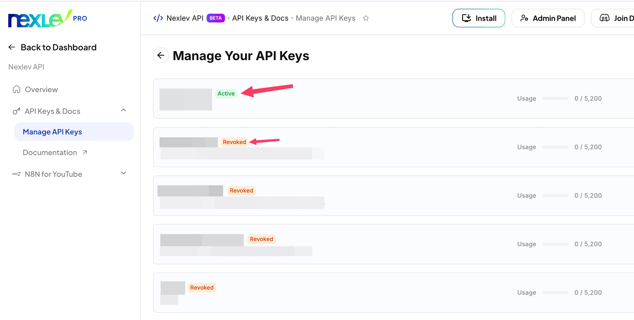The height and width of the screenshot is (320, 634).
Task: Collapse the API Keys & Docs section chevron
Action: point(124,110)
